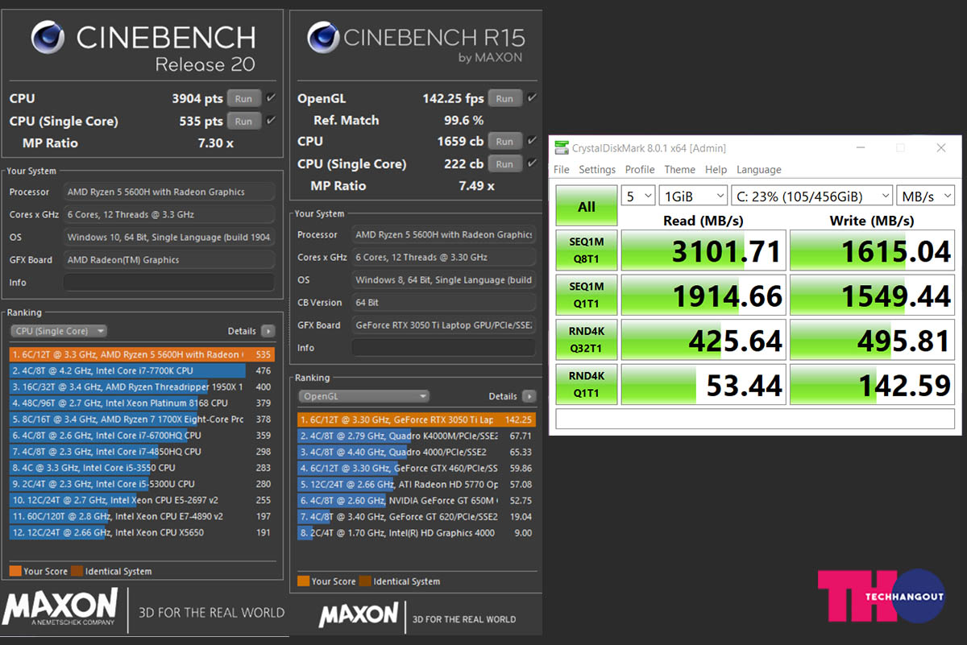Open the Help menu in CrystalDiskMark

(716, 170)
